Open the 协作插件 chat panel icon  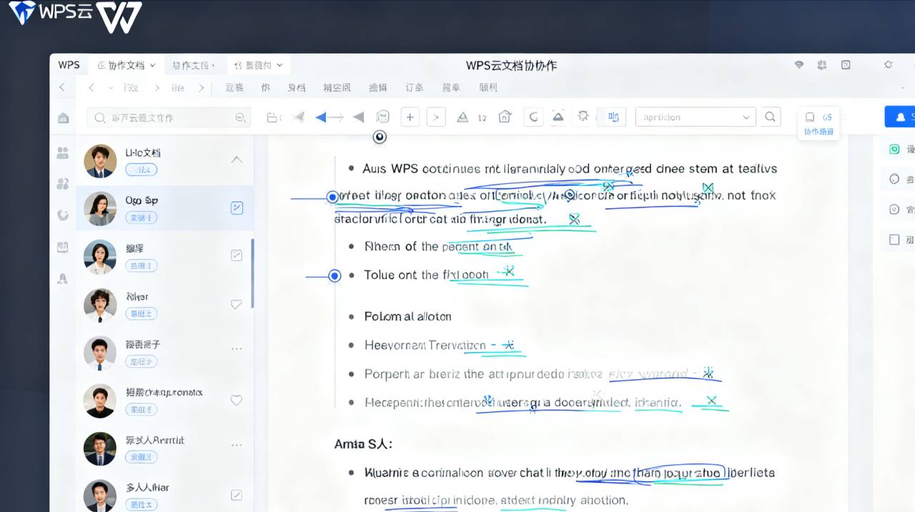818,122
